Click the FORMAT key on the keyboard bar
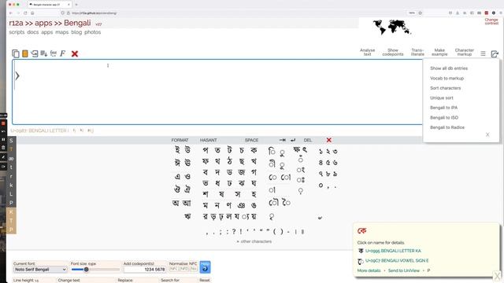The image size is (504, 283). pos(180,140)
